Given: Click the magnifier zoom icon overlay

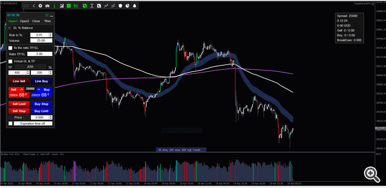Looking at the screenshot, I should [x=372, y=174].
